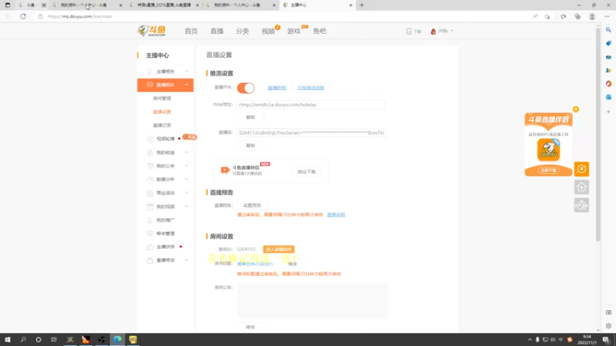616x346 pixels.
Task: Click the Douyu logo in the header
Action: (152, 31)
